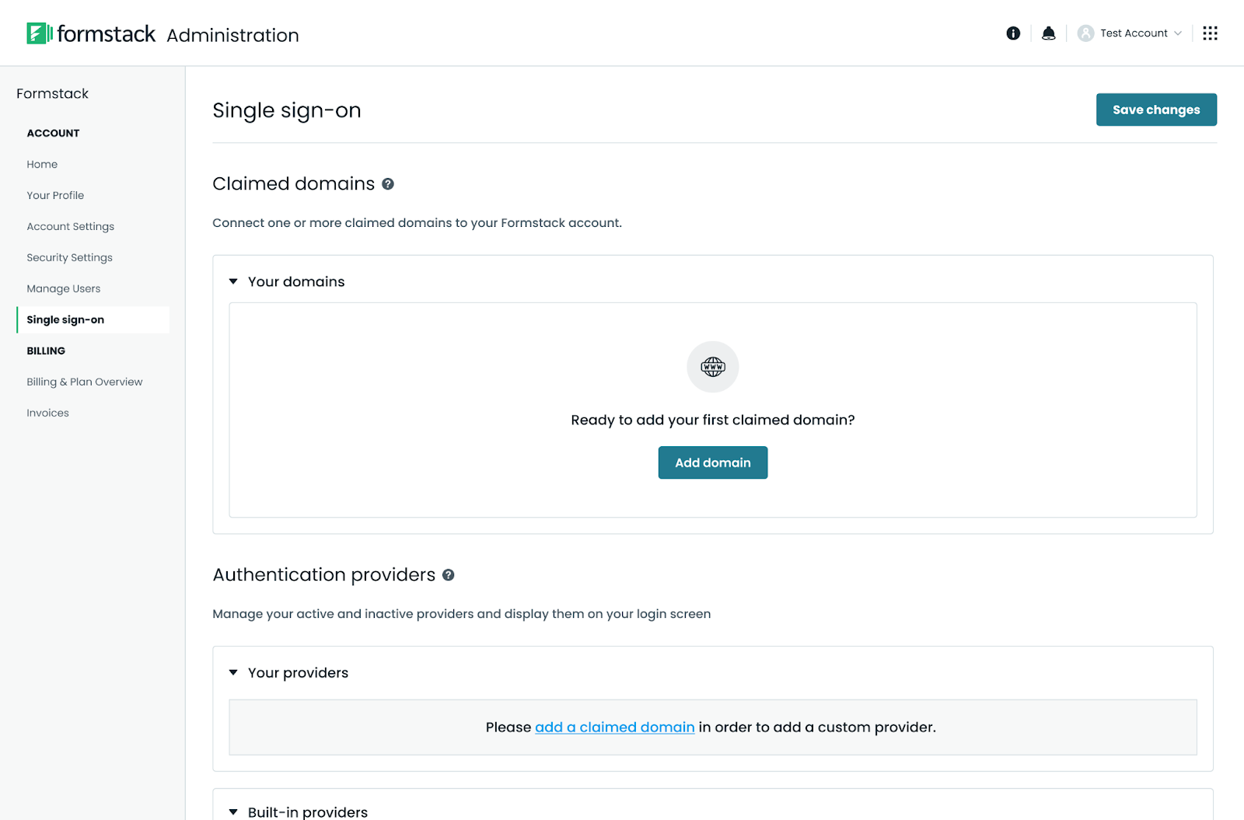Collapse the Your providers section
The image size is (1244, 820).
(x=233, y=672)
